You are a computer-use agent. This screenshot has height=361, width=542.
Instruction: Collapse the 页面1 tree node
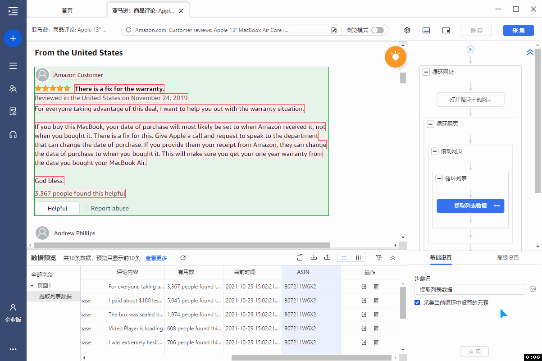pyautogui.click(x=32, y=286)
